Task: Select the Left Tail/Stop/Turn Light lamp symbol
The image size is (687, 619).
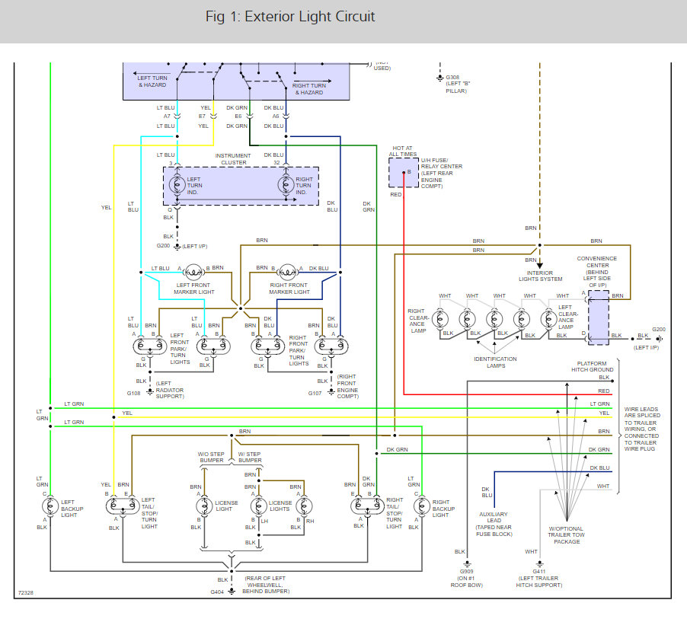Action: click(122, 506)
